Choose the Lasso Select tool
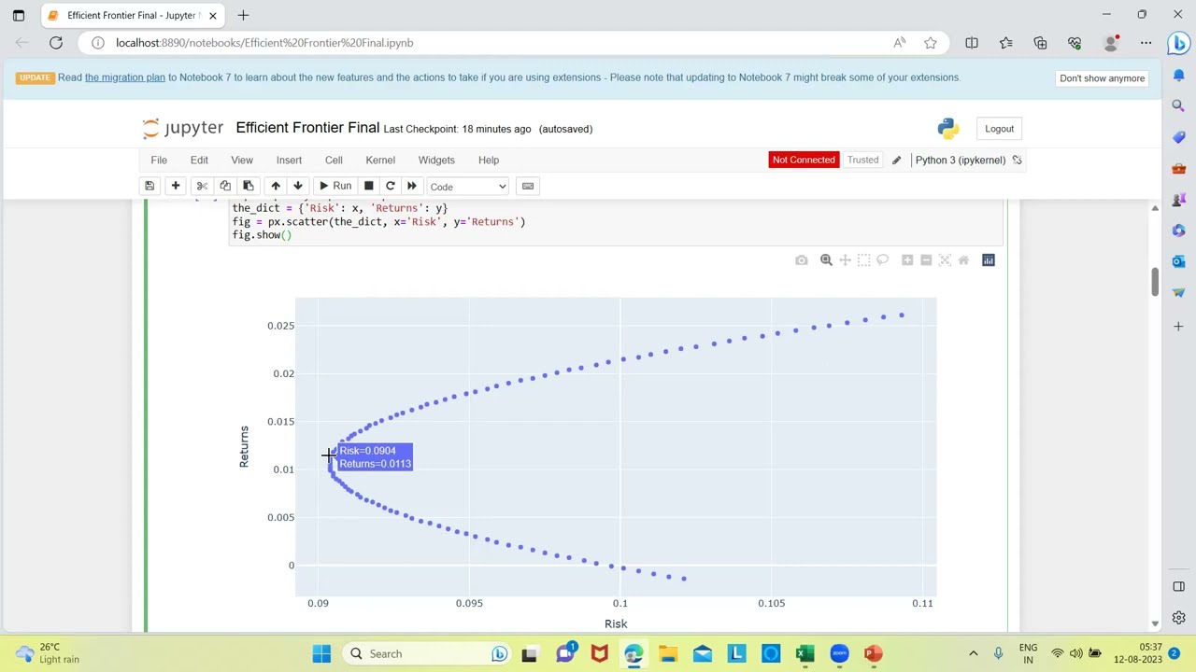 (x=882, y=260)
